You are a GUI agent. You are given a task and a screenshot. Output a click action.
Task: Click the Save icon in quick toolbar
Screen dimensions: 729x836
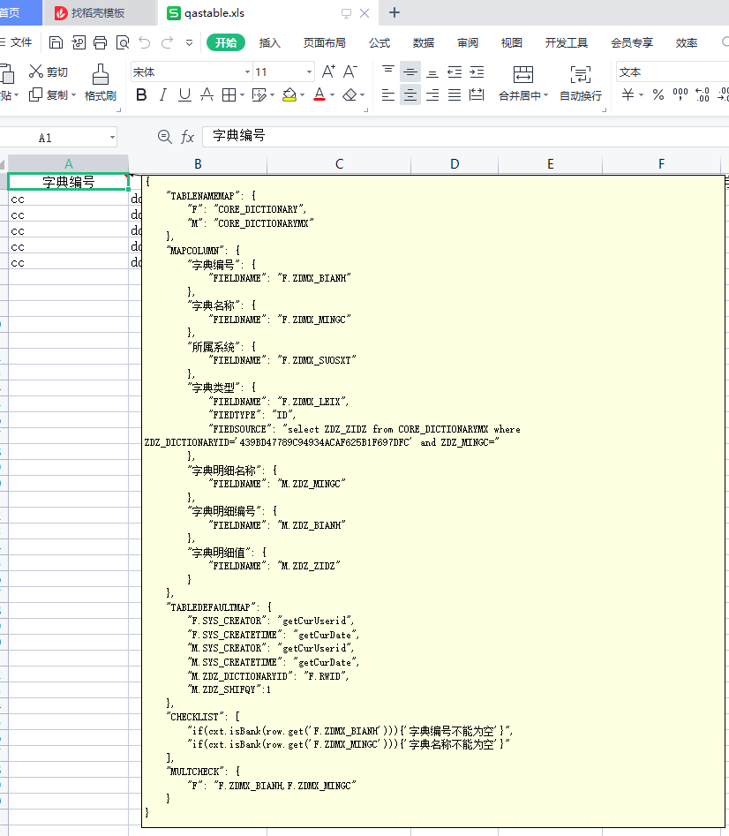pyautogui.click(x=56, y=42)
